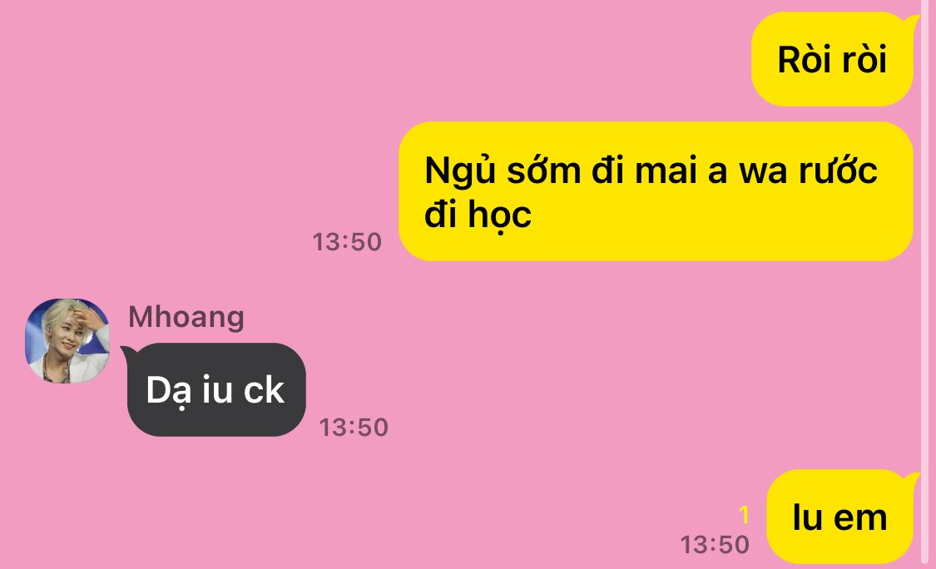936x569 pixels.
Task: Click timestamp 13:50 beside "Dạ iu ck"
Action: [354, 428]
